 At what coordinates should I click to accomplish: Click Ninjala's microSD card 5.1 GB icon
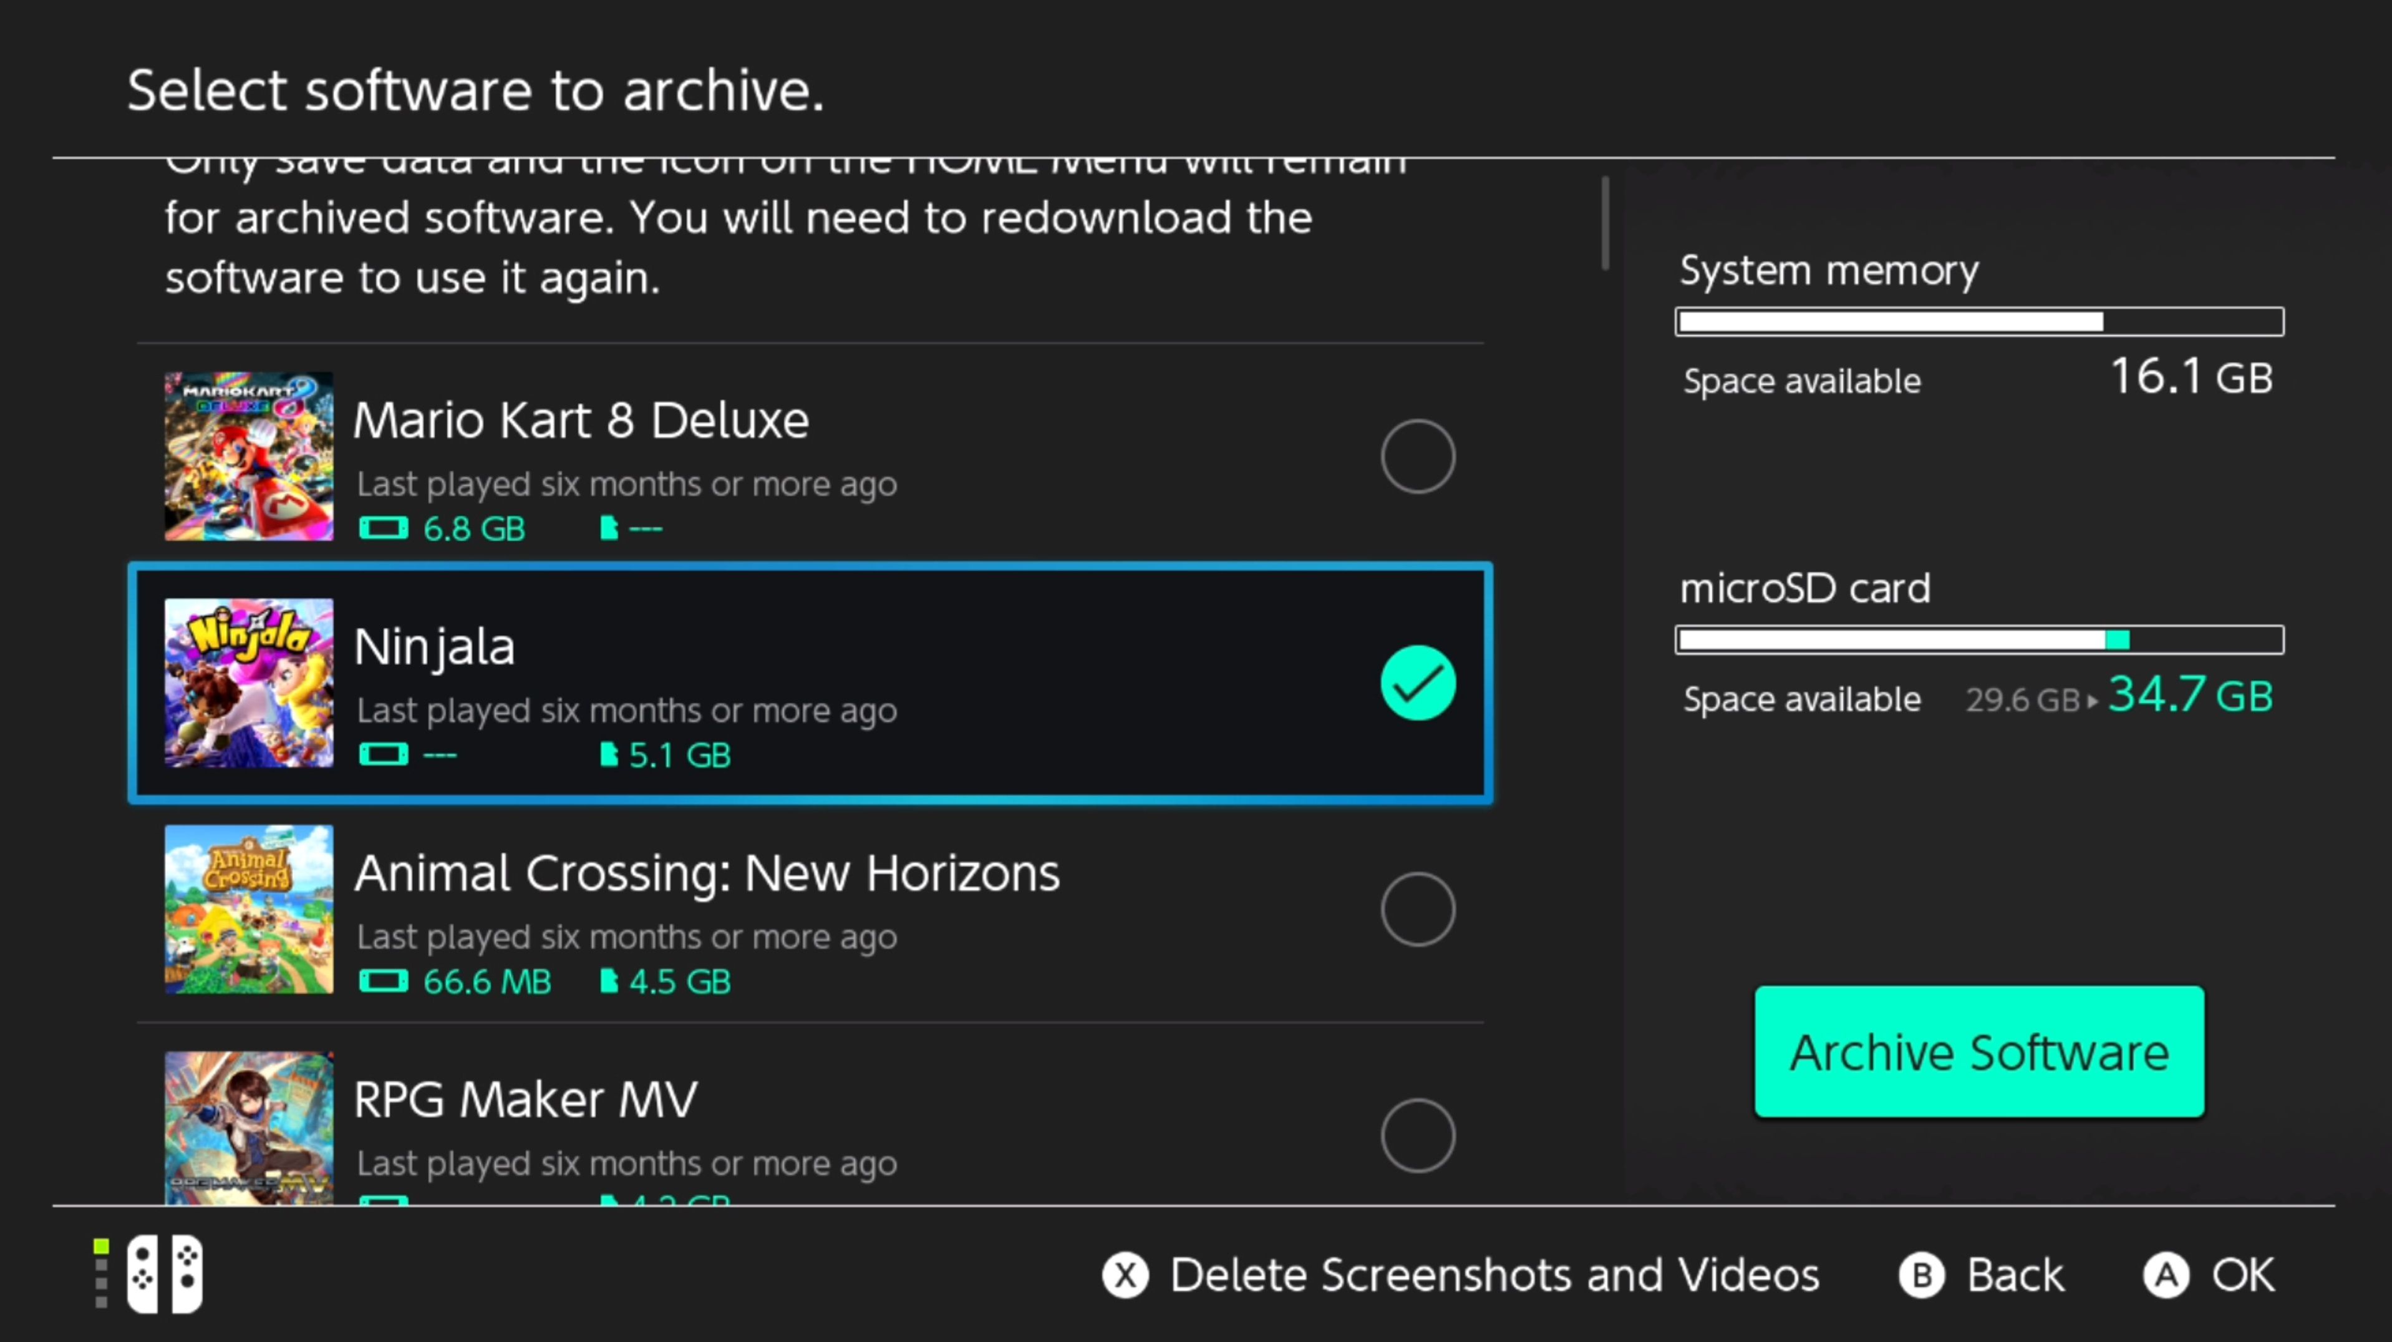608,755
